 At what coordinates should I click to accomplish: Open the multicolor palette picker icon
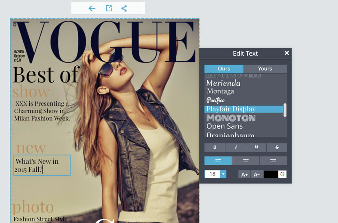coord(282,174)
